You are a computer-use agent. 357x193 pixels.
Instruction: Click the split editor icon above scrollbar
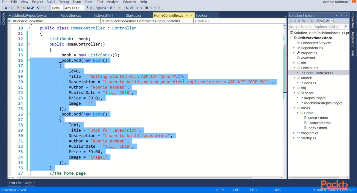285,26
